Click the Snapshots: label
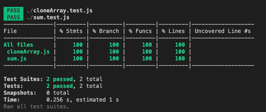This screenshot has height=112, width=266. coord(20,93)
